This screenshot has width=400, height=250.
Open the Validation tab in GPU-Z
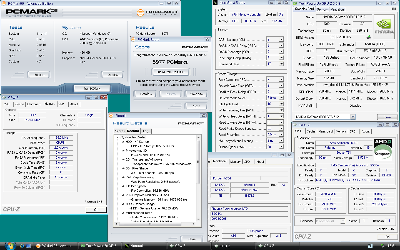point(337,9)
